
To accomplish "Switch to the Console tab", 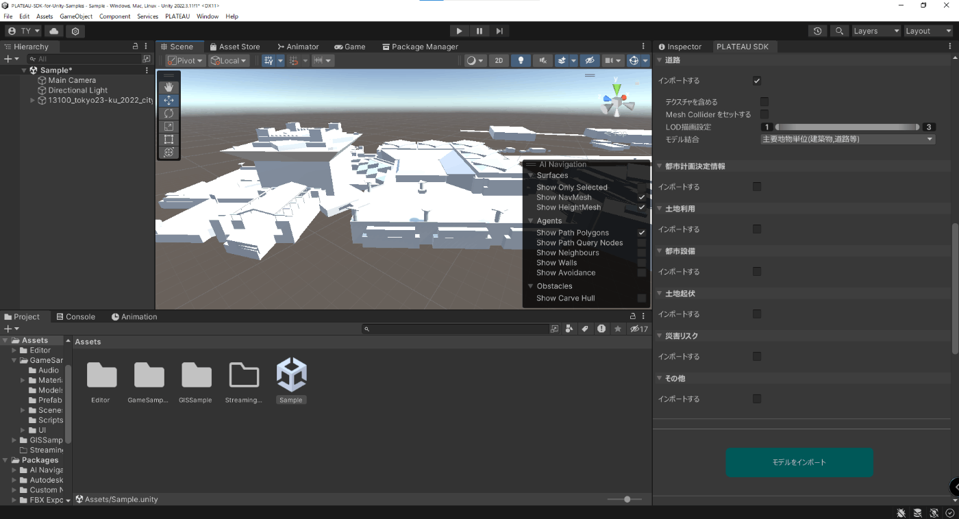I will tap(75, 316).
